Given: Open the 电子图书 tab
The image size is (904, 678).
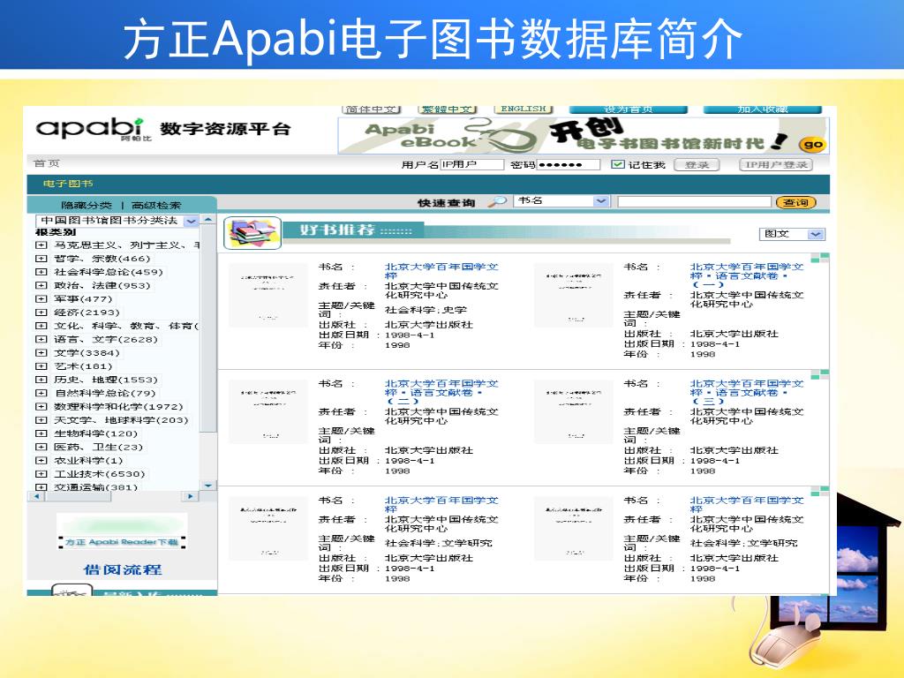Looking at the screenshot, I should click(68, 184).
